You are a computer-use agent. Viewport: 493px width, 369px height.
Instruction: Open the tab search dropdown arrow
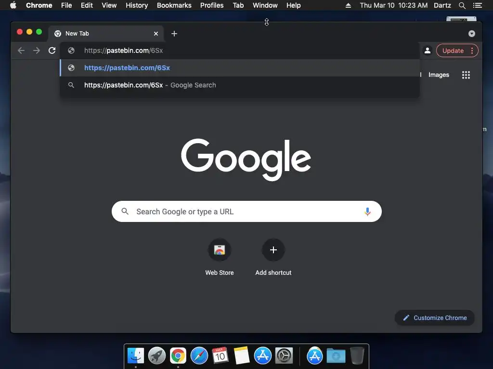coord(472,34)
